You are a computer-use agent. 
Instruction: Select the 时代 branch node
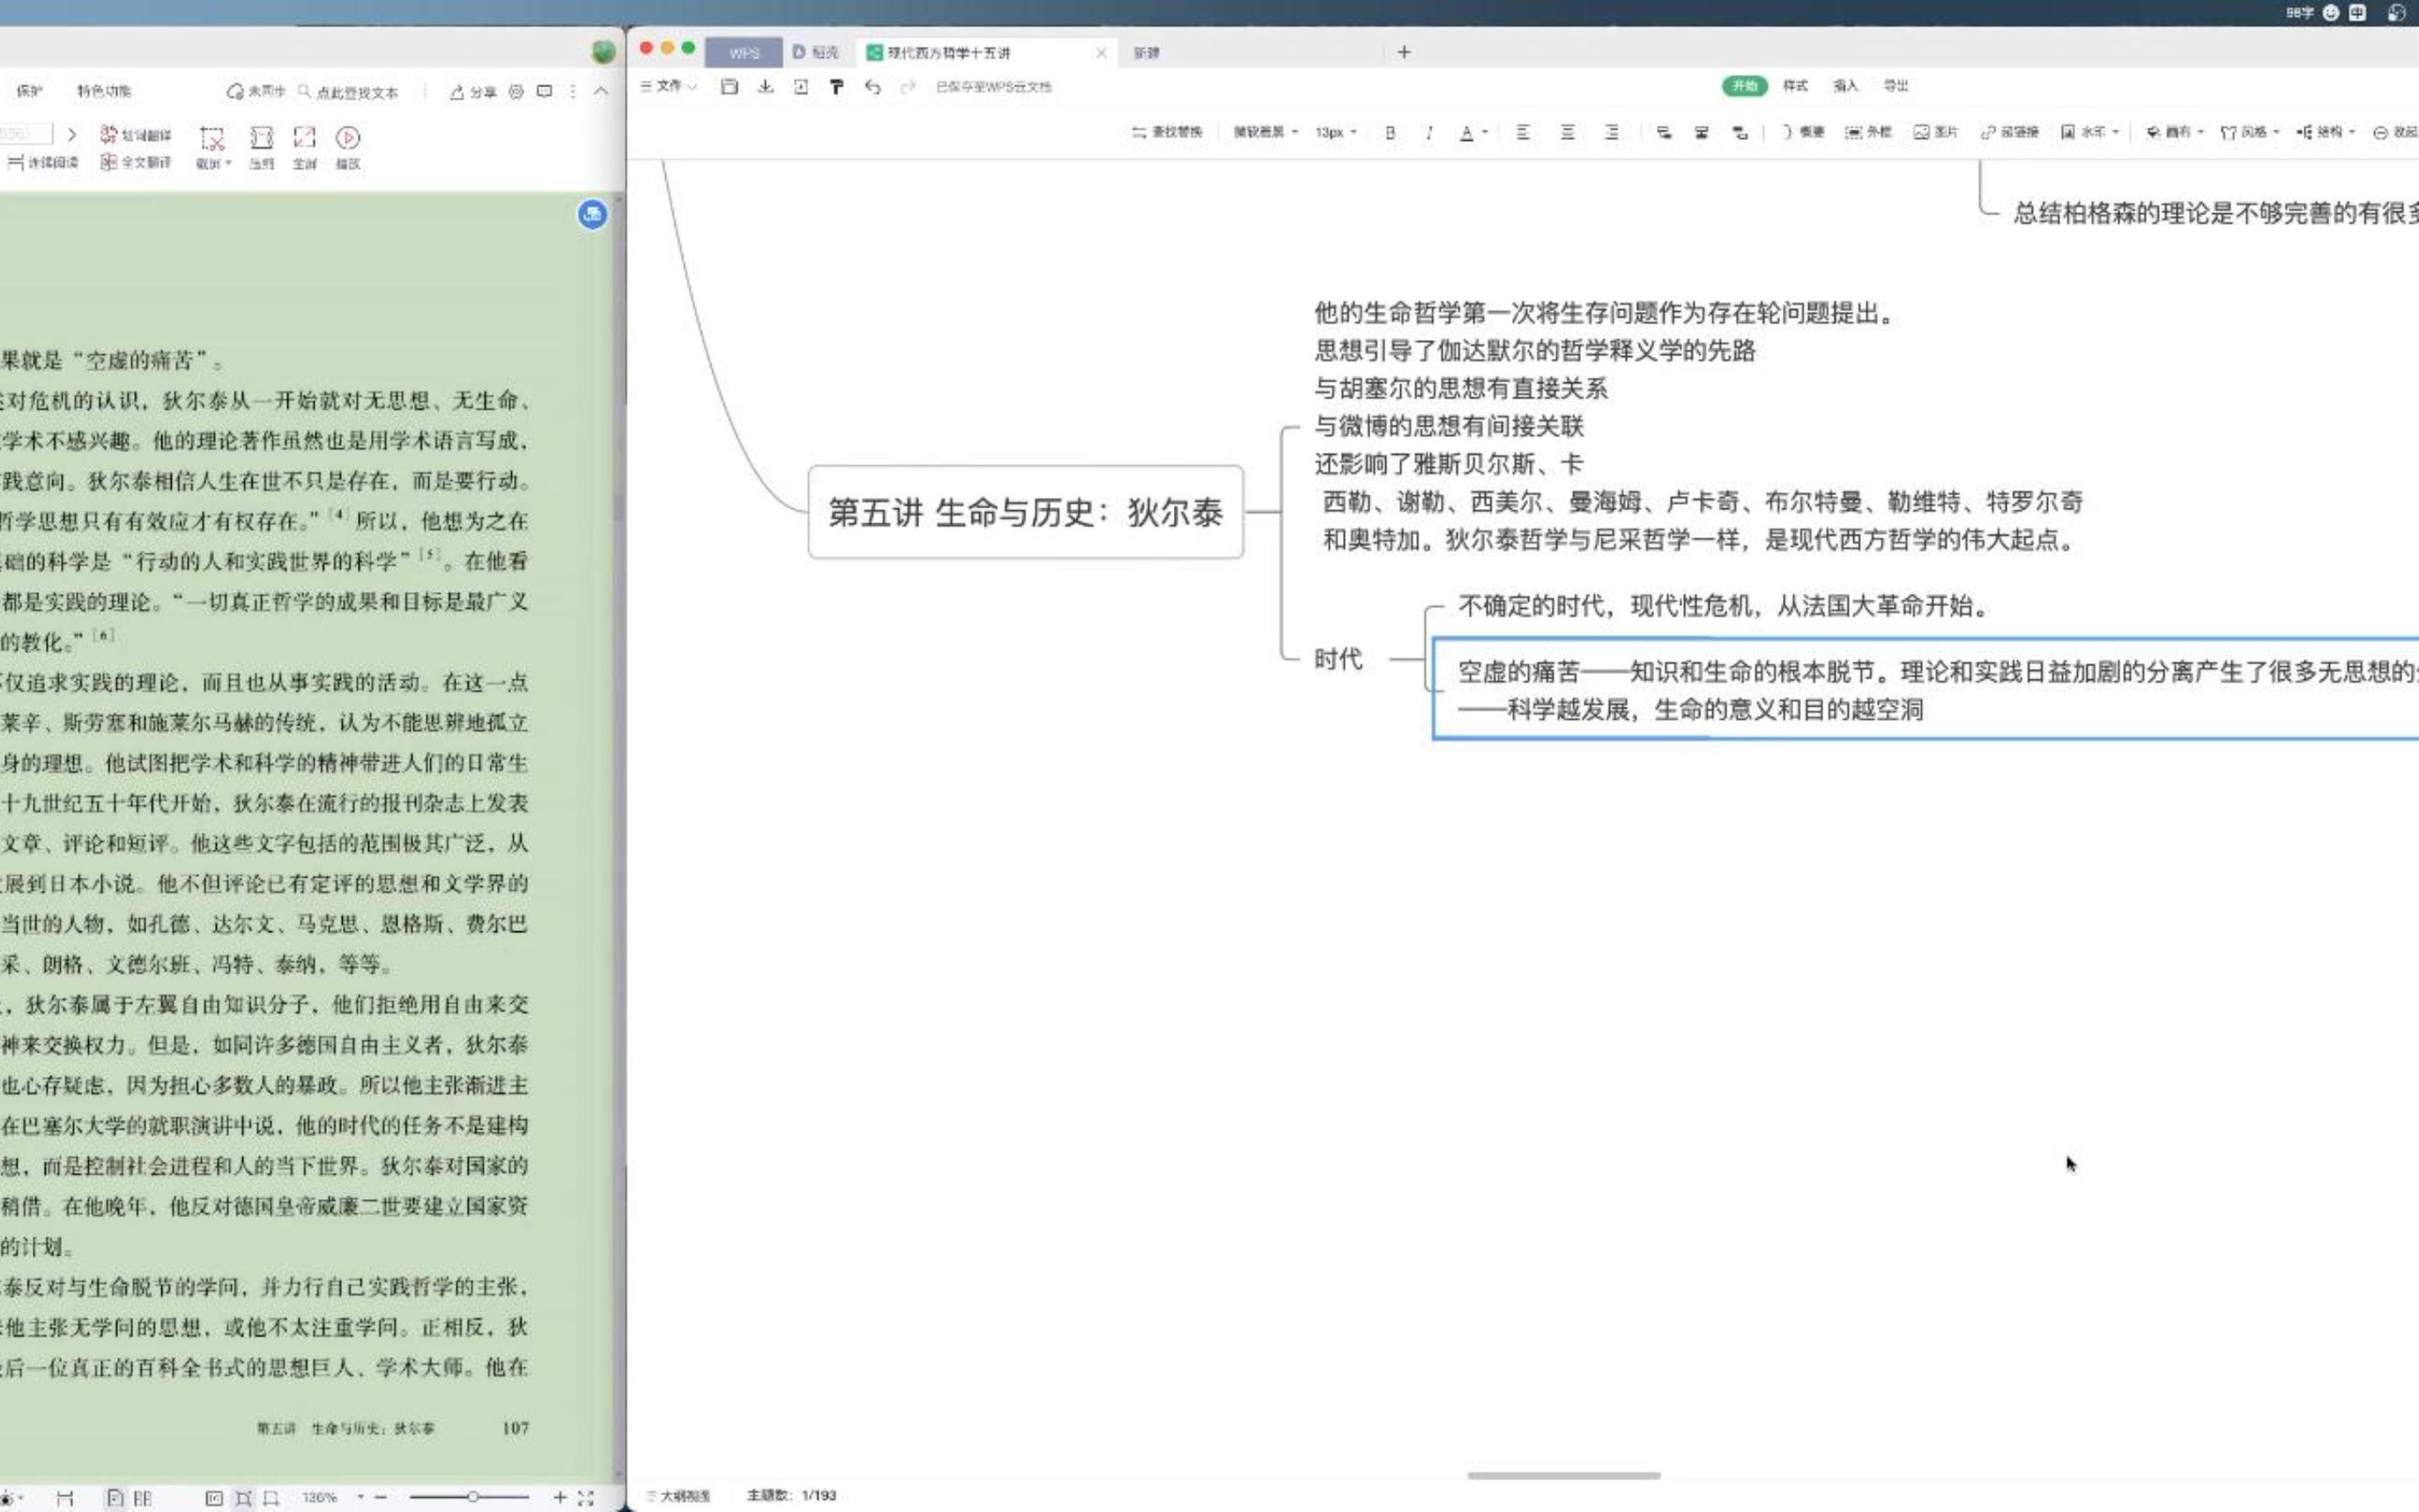click(1338, 659)
